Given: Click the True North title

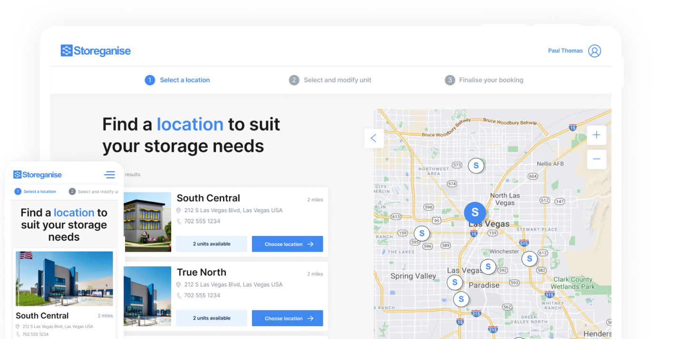Looking at the screenshot, I should click(202, 273).
